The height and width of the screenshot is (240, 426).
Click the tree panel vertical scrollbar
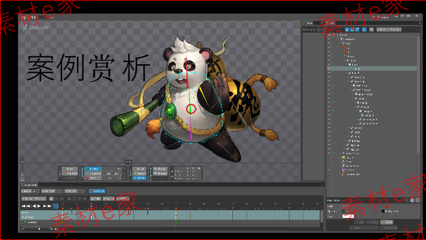click(419, 95)
